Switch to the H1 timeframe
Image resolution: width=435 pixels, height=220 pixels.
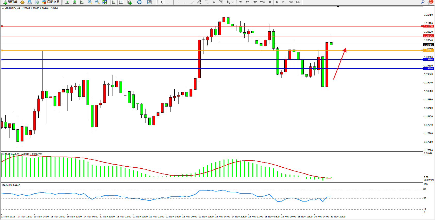point(269,2)
